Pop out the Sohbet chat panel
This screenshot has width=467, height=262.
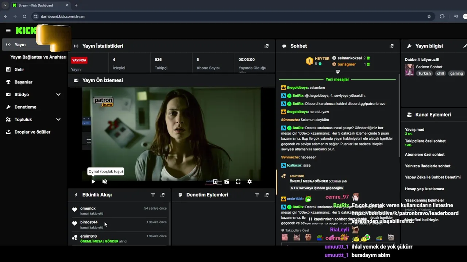tap(391, 46)
